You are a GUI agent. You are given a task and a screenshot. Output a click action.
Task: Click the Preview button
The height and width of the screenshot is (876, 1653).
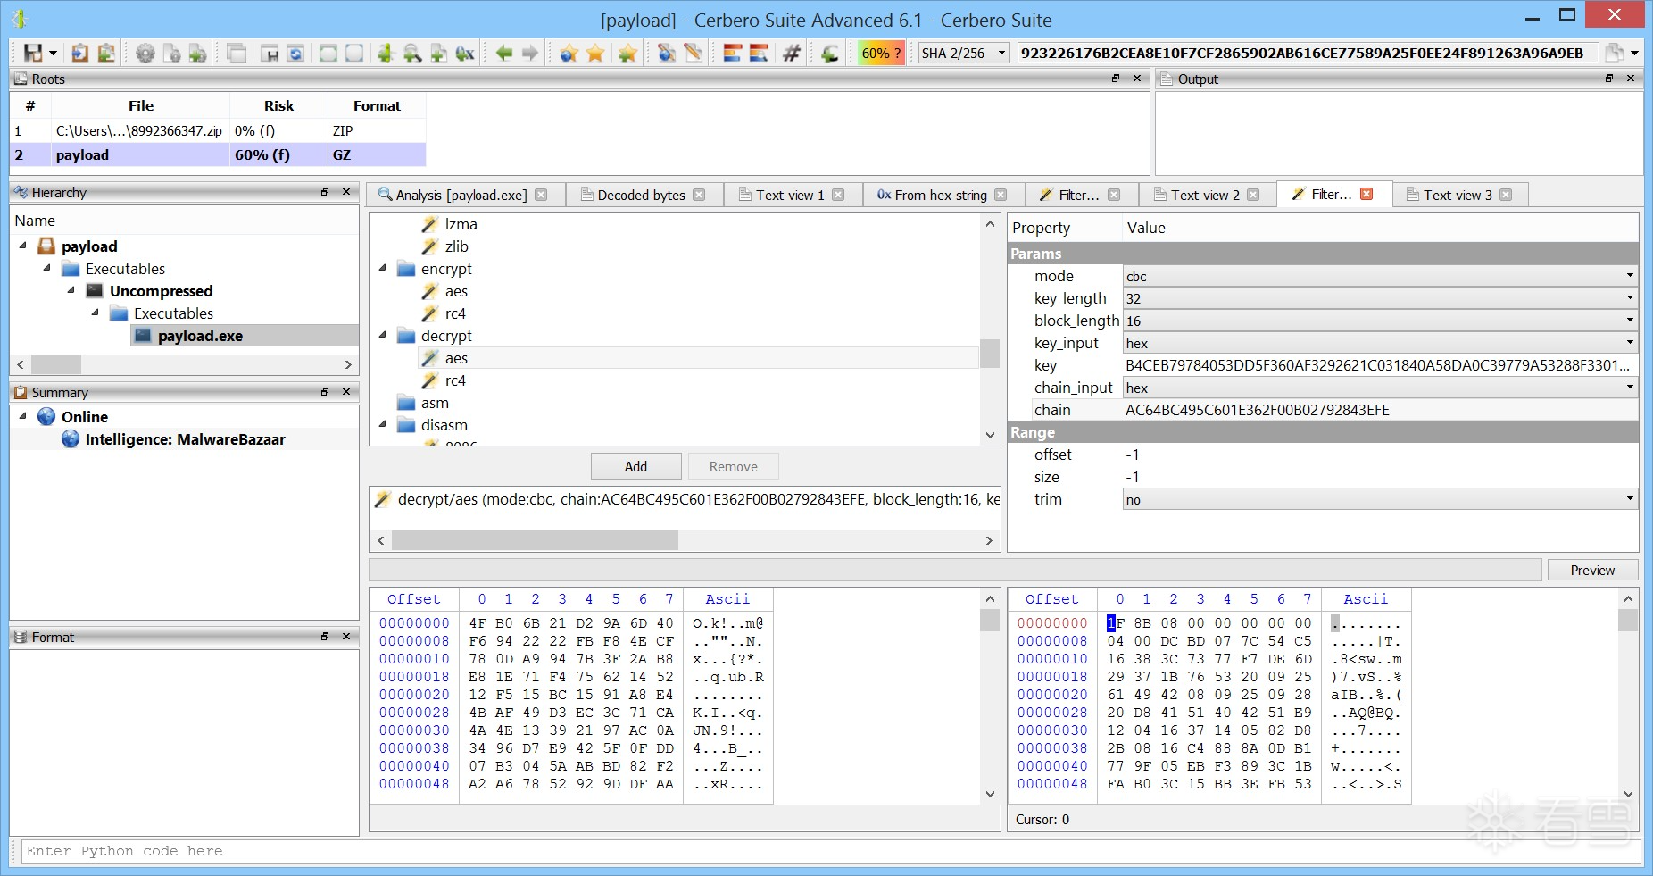1592,570
